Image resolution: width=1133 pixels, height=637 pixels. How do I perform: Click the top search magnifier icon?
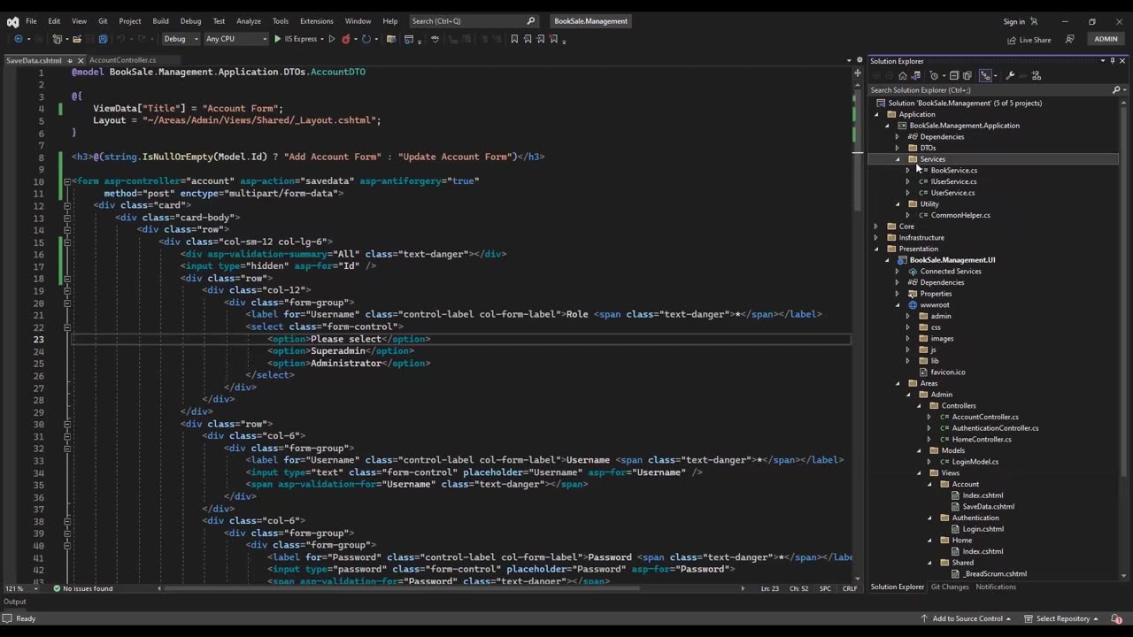coord(531,21)
